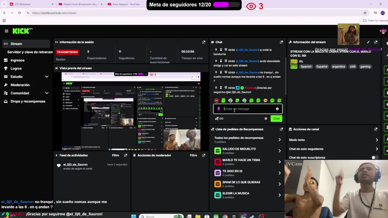Reload the browser page
Image resolution: width=388 pixels, height=218 pixels.
(19, 13)
